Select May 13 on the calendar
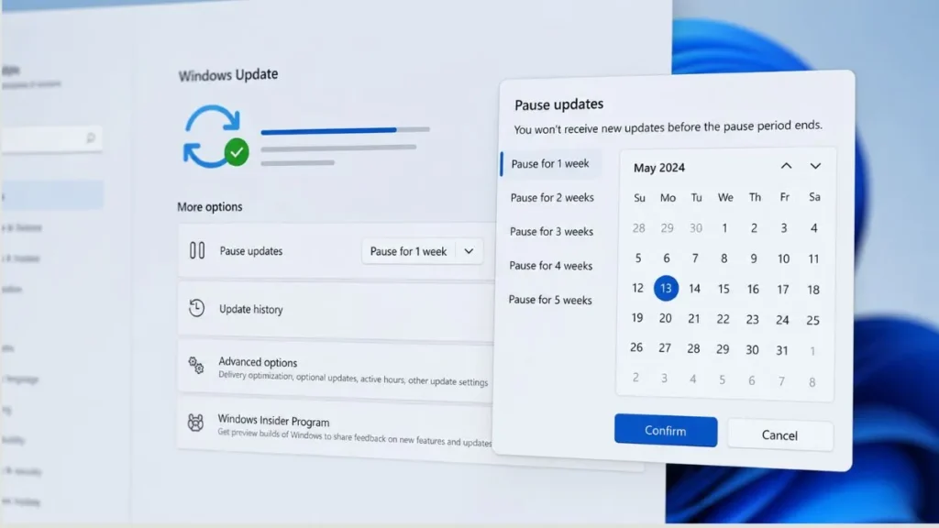 (667, 288)
